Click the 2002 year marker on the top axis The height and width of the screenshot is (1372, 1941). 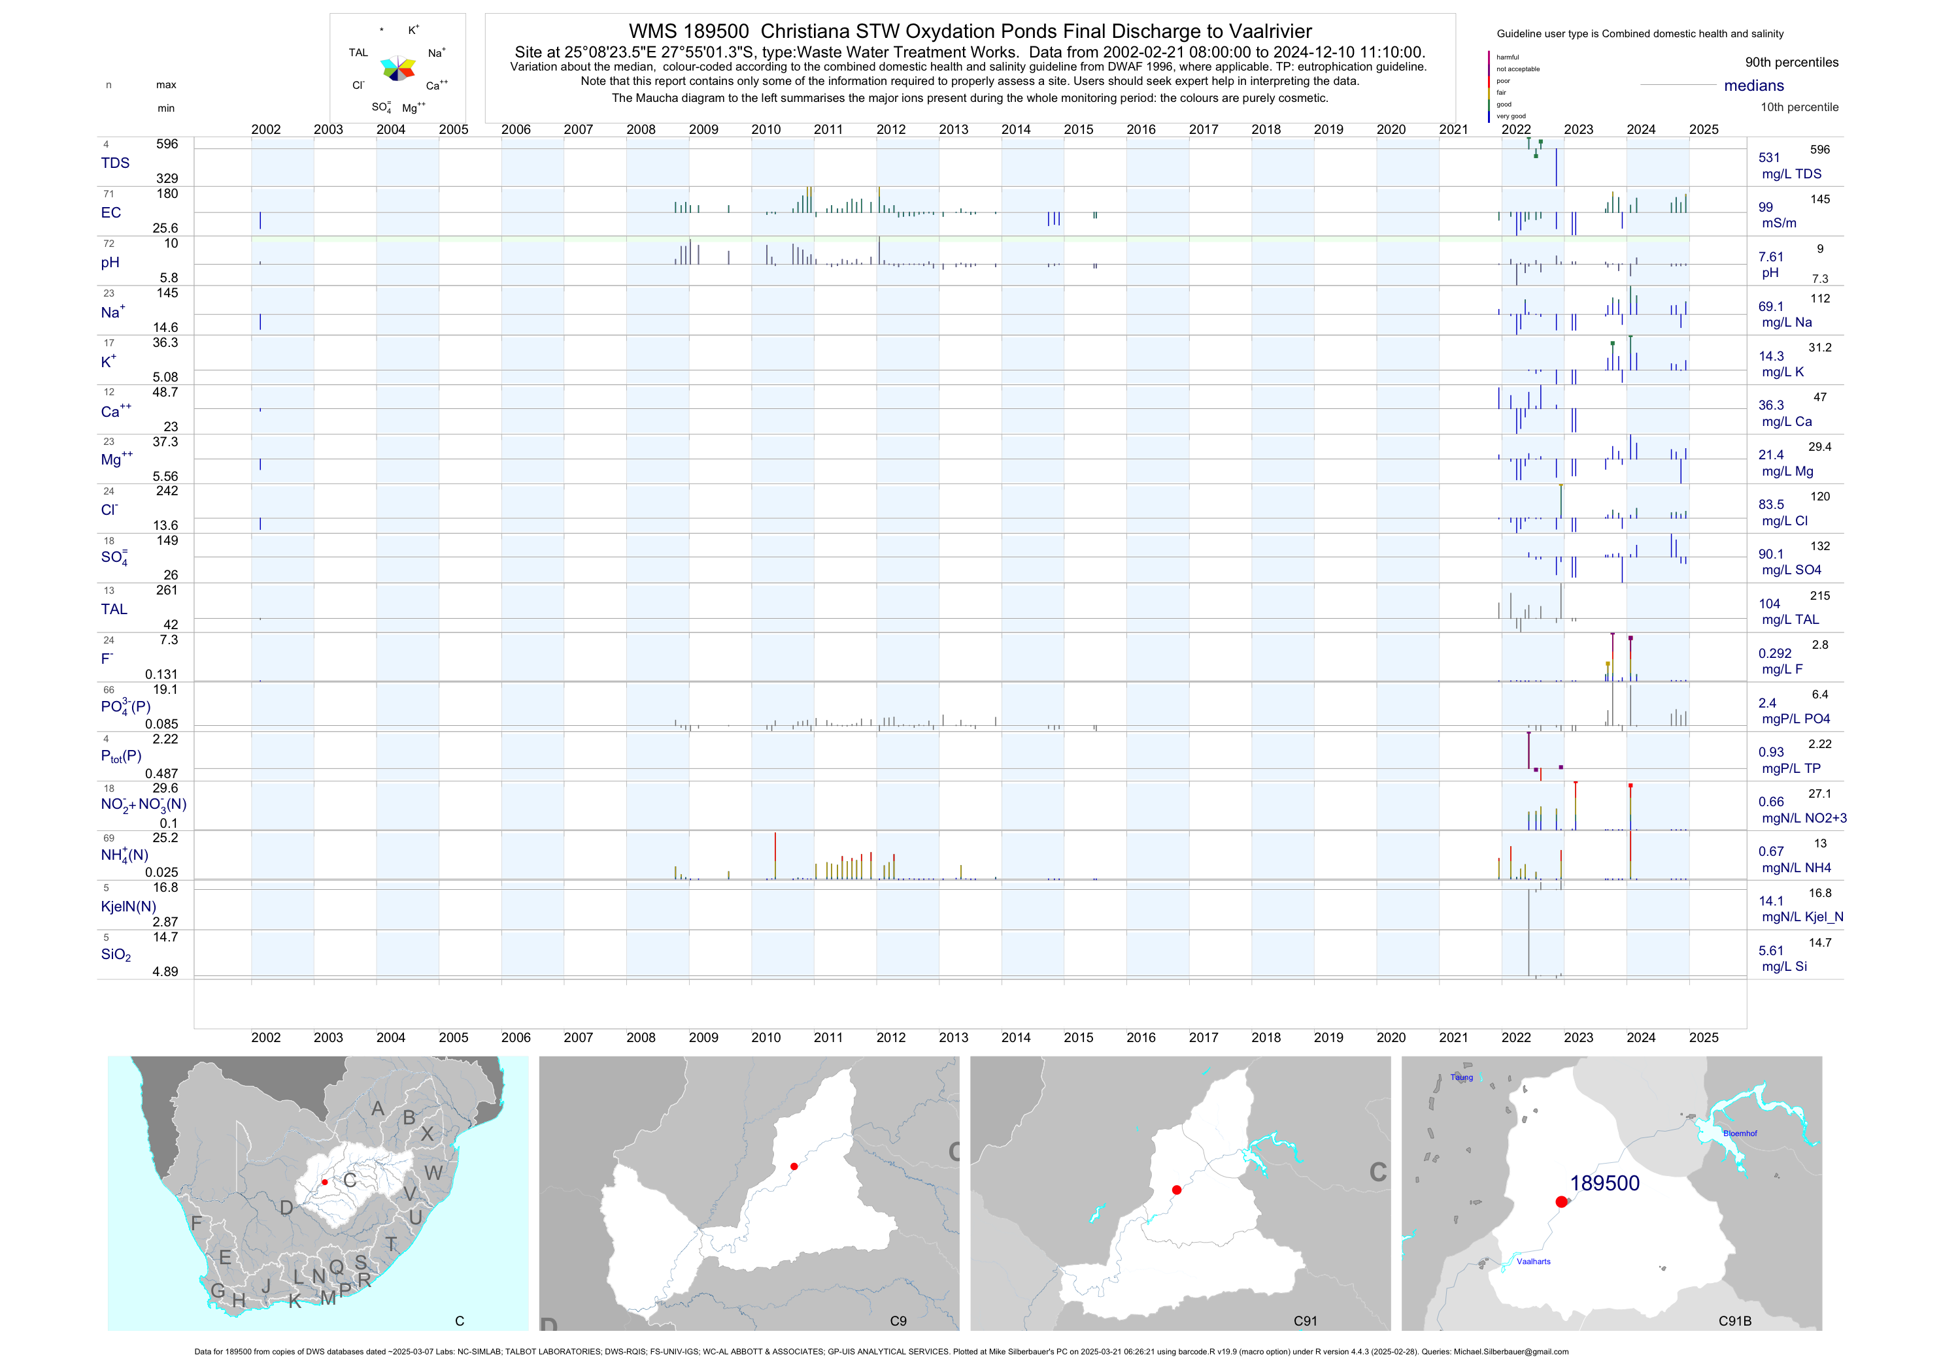click(x=265, y=129)
